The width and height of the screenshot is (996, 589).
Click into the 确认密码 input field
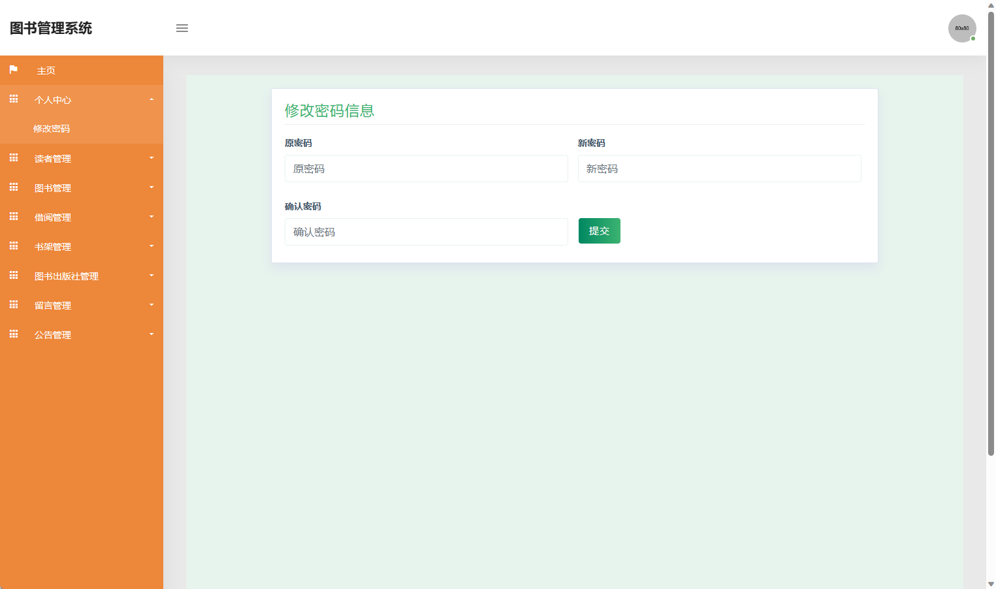[426, 231]
